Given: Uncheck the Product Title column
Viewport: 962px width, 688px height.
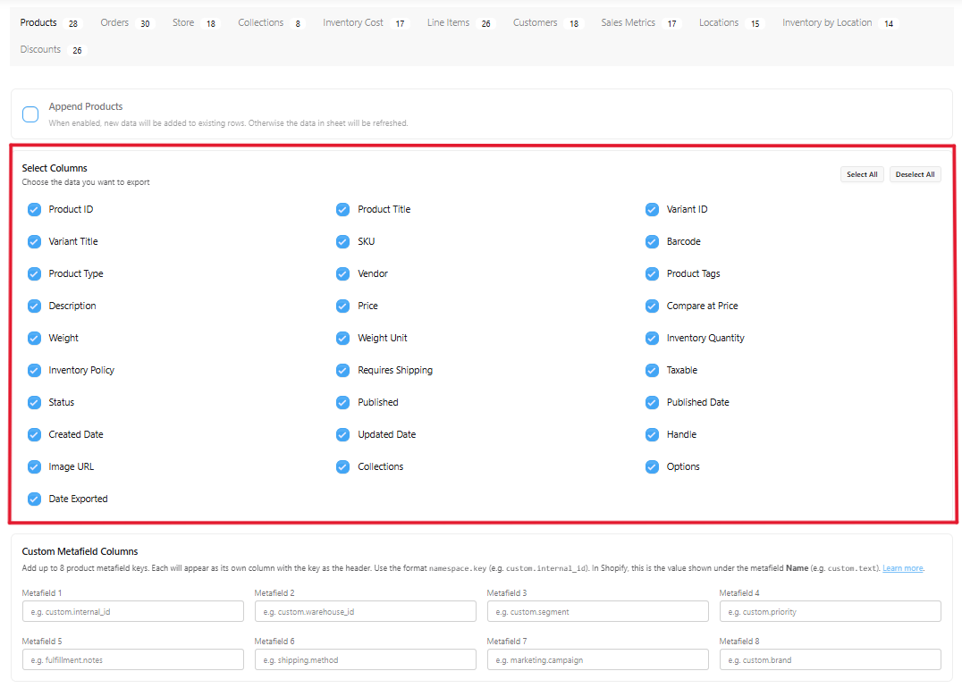Looking at the screenshot, I should point(343,210).
